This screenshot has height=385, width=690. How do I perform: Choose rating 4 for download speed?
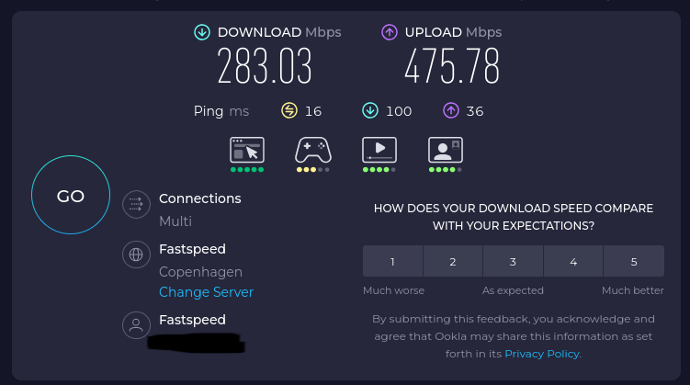573,261
